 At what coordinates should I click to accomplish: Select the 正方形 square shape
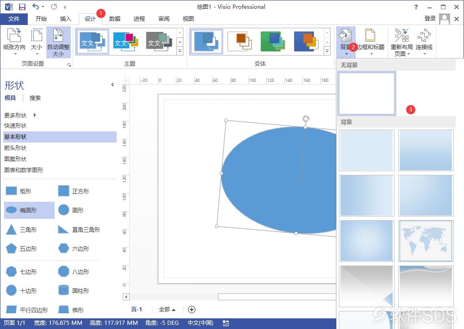[x=74, y=191]
